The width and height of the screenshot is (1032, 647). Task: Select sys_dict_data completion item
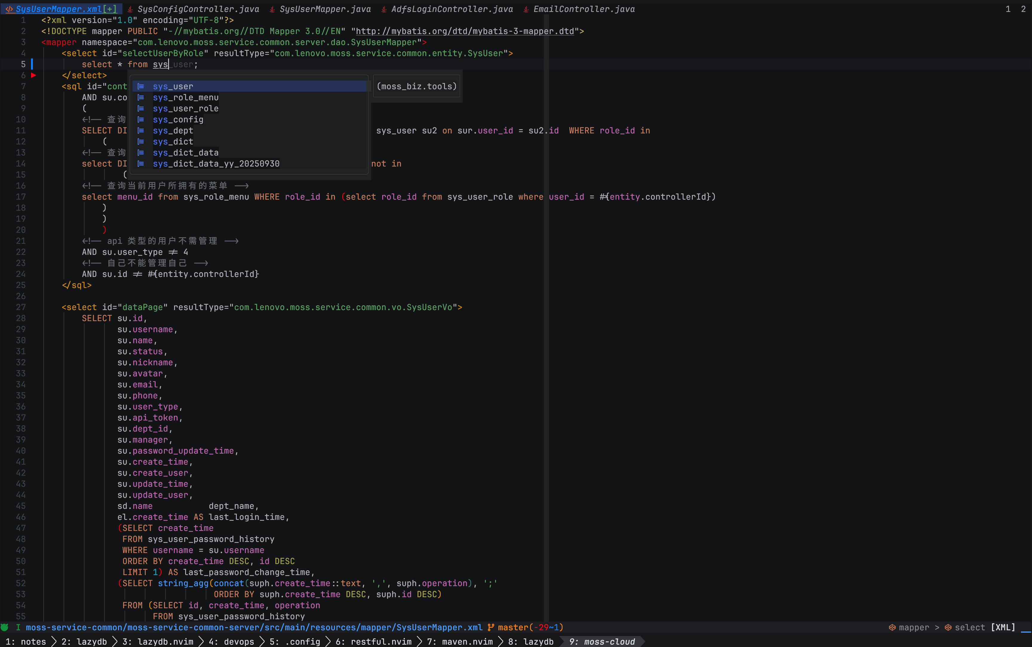[249, 152]
